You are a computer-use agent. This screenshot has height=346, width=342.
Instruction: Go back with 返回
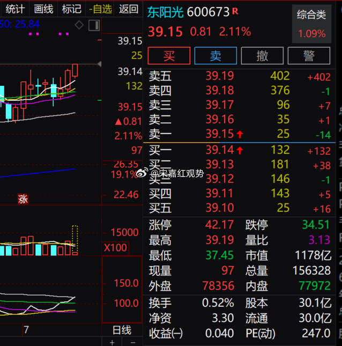129,9
